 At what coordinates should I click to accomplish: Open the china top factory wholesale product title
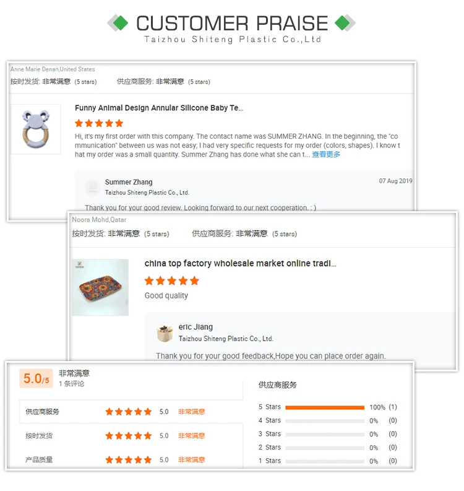(x=240, y=264)
